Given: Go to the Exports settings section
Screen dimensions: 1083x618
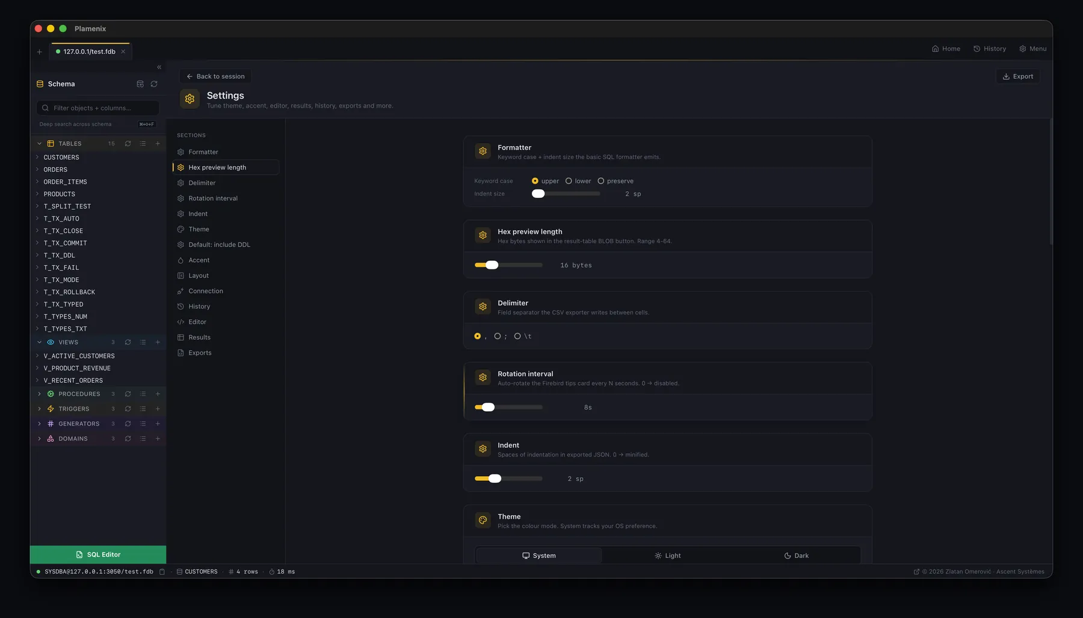Looking at the screenshot, I should pos(226,353).
